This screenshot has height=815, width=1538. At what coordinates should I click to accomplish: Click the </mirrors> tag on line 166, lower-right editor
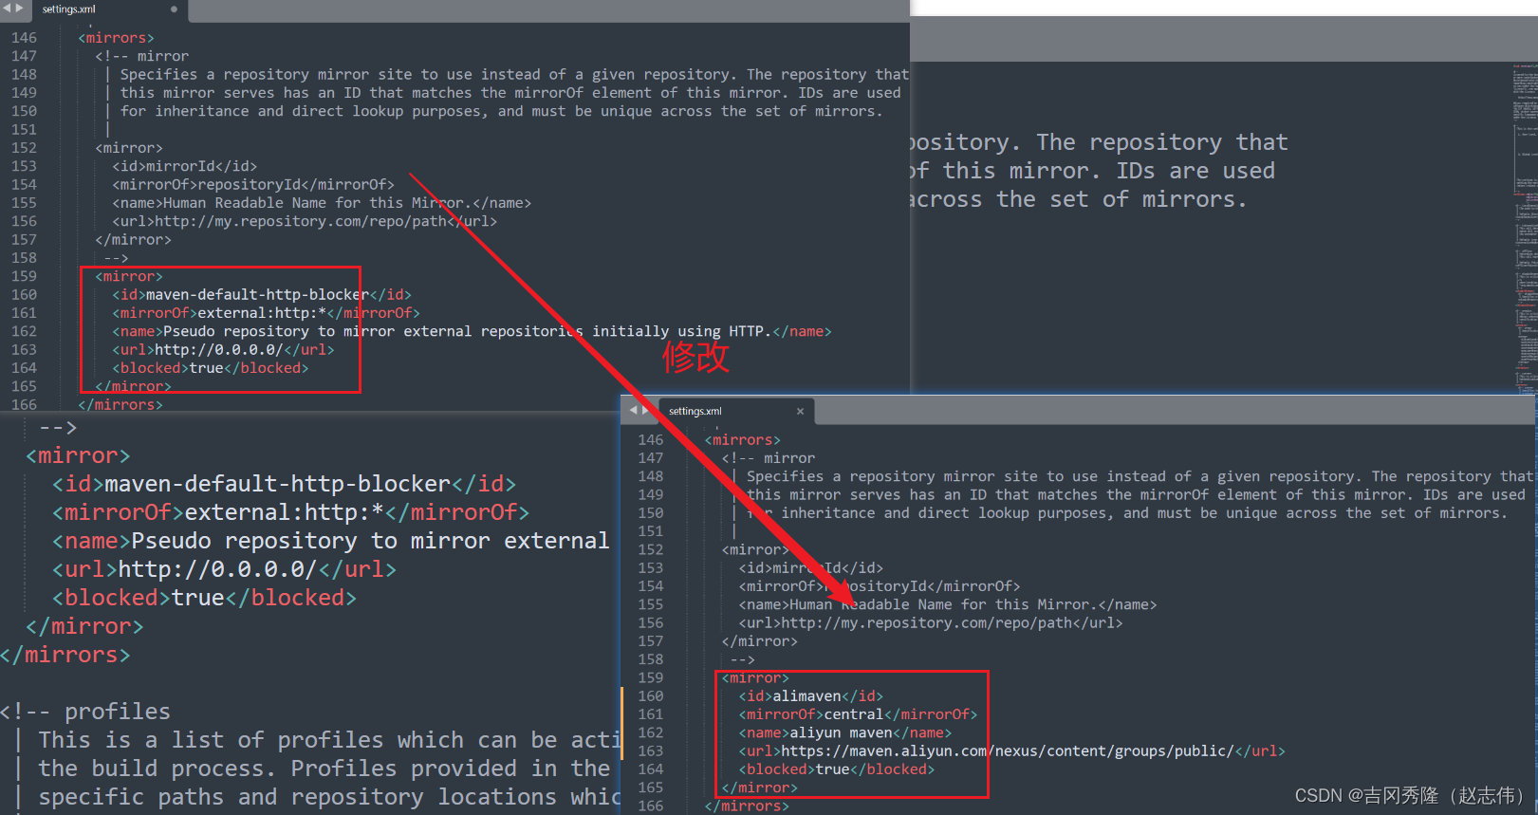click(x=747, y=806)
